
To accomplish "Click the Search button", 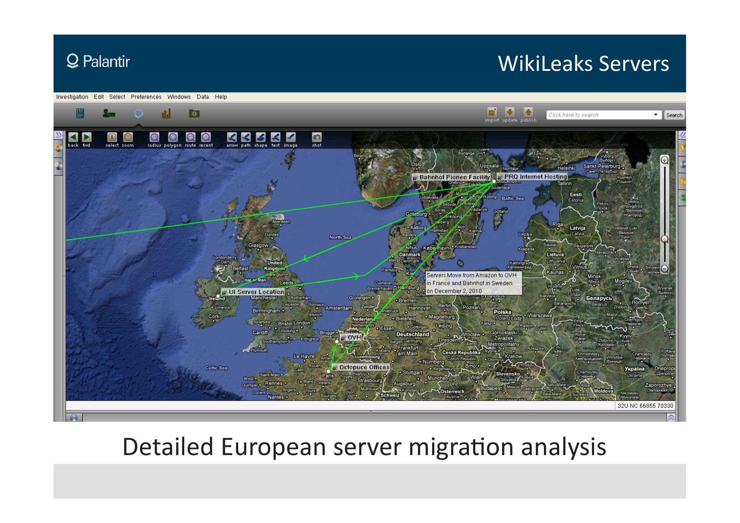I will click(674, 115).
